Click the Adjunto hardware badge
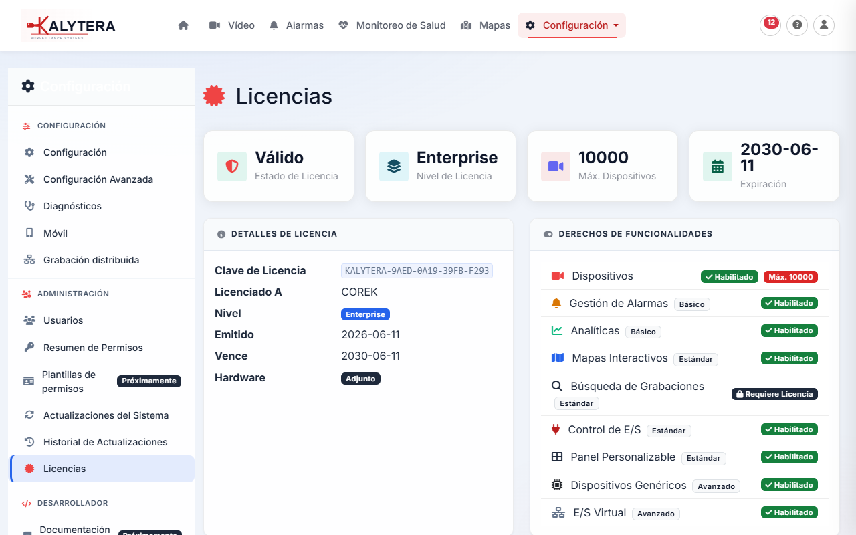856x535 pixels. tap(360, 379)
